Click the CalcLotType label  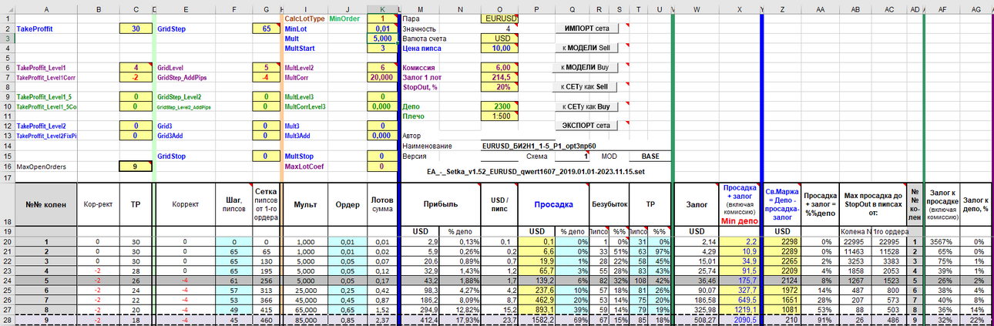(304, 18)
